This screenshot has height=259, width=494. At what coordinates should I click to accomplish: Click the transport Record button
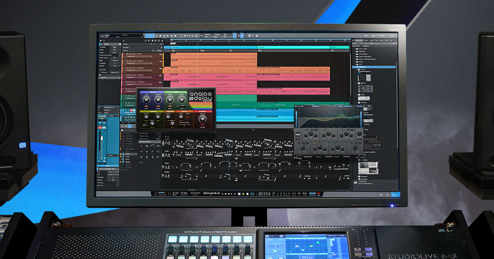click(x=247, y=194)
